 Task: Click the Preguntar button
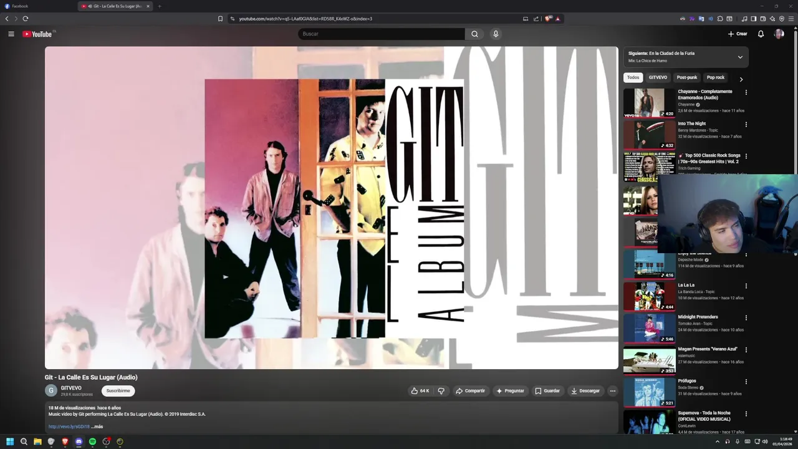(510, 391)
